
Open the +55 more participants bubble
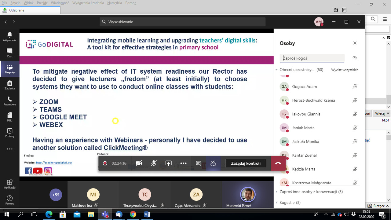[x=56, y=195]
